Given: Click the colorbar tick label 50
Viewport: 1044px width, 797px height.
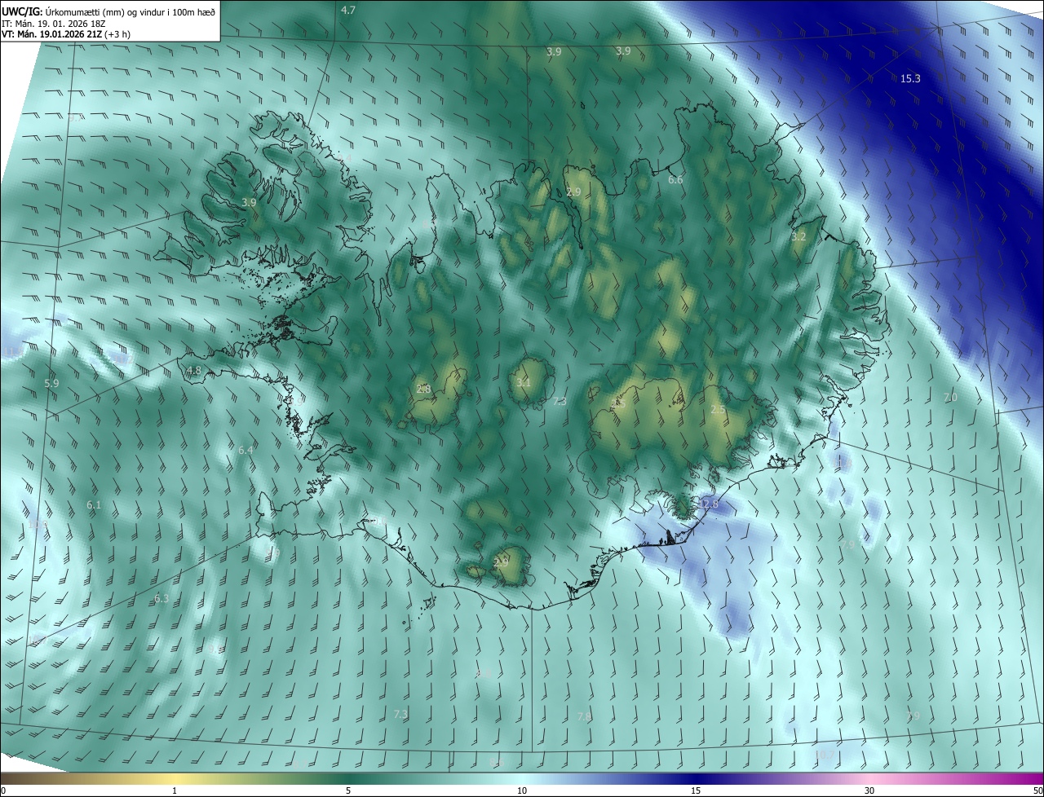Looking at the screenshot, I should pos(1037,790).
